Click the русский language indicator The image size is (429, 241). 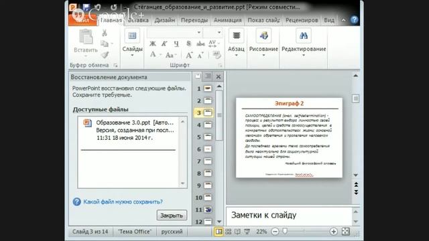pos(172,232)
